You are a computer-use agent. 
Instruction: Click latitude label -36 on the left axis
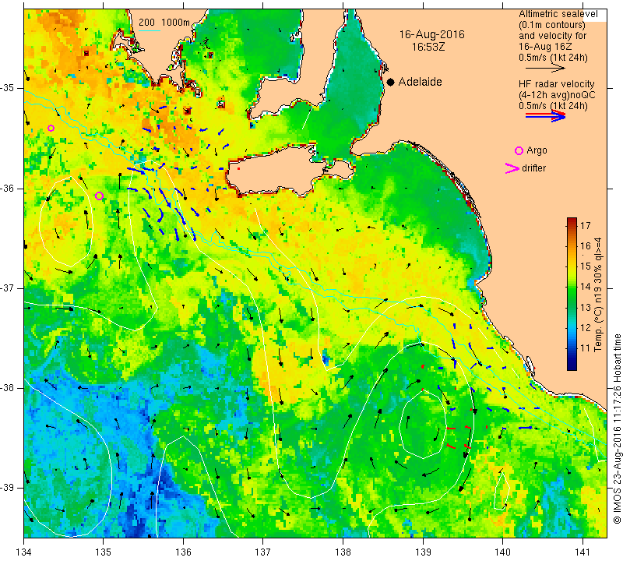click(x=8, y=188)
